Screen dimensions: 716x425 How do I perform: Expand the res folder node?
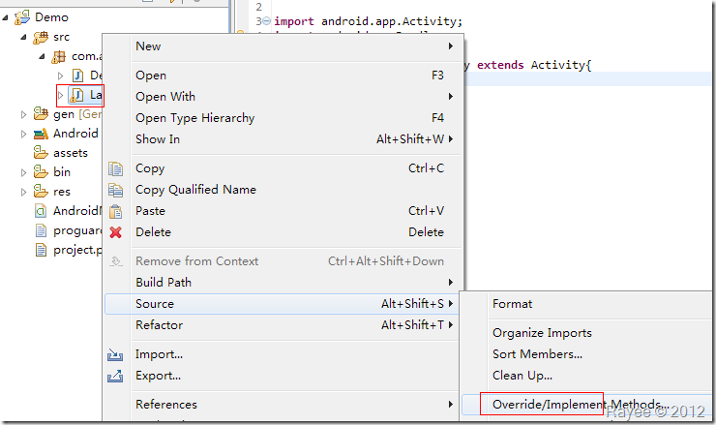(24, 192)
